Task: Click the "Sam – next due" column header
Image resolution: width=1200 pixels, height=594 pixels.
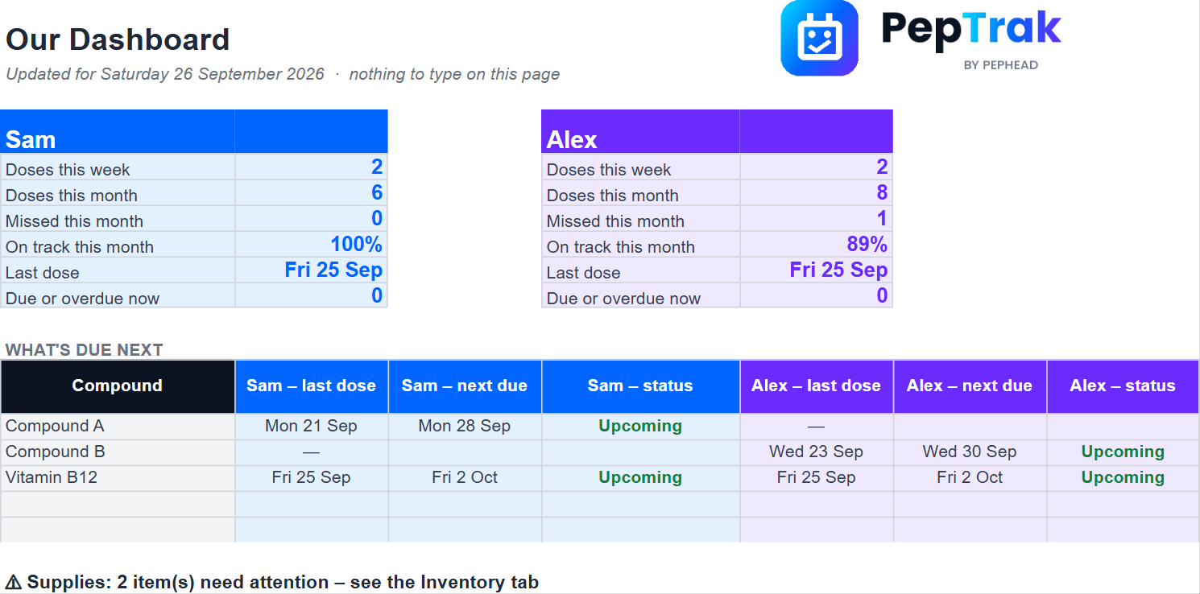Action: [x=465, y=386]
